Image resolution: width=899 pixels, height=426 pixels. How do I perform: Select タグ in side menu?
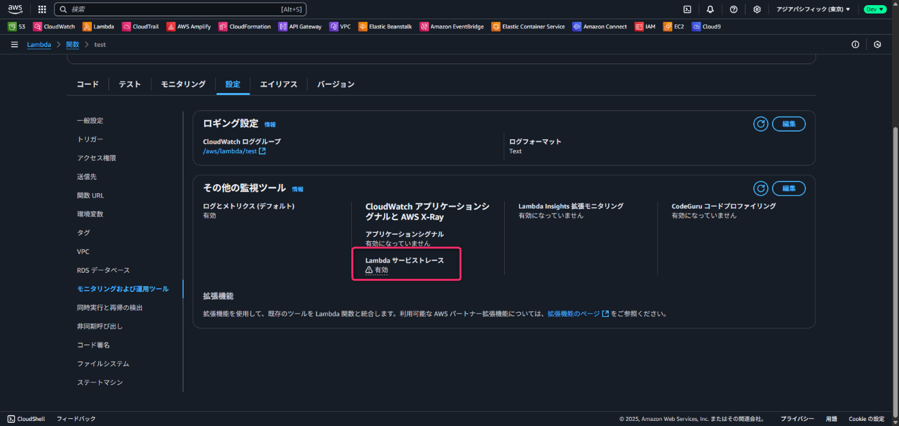(x=83, y=233)
